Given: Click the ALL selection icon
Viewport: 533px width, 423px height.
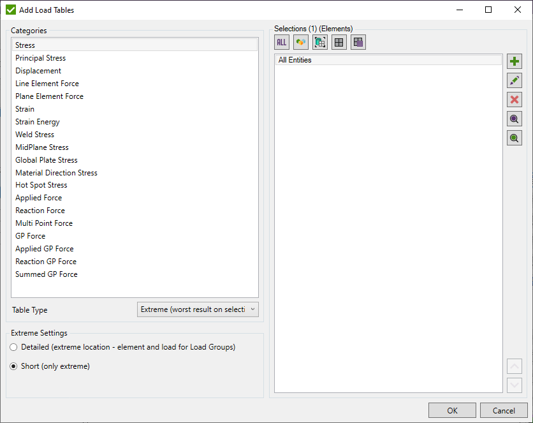Looking at the screenshot, I should pos(281,42).
